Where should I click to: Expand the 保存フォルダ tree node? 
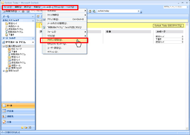click(4, 71)
